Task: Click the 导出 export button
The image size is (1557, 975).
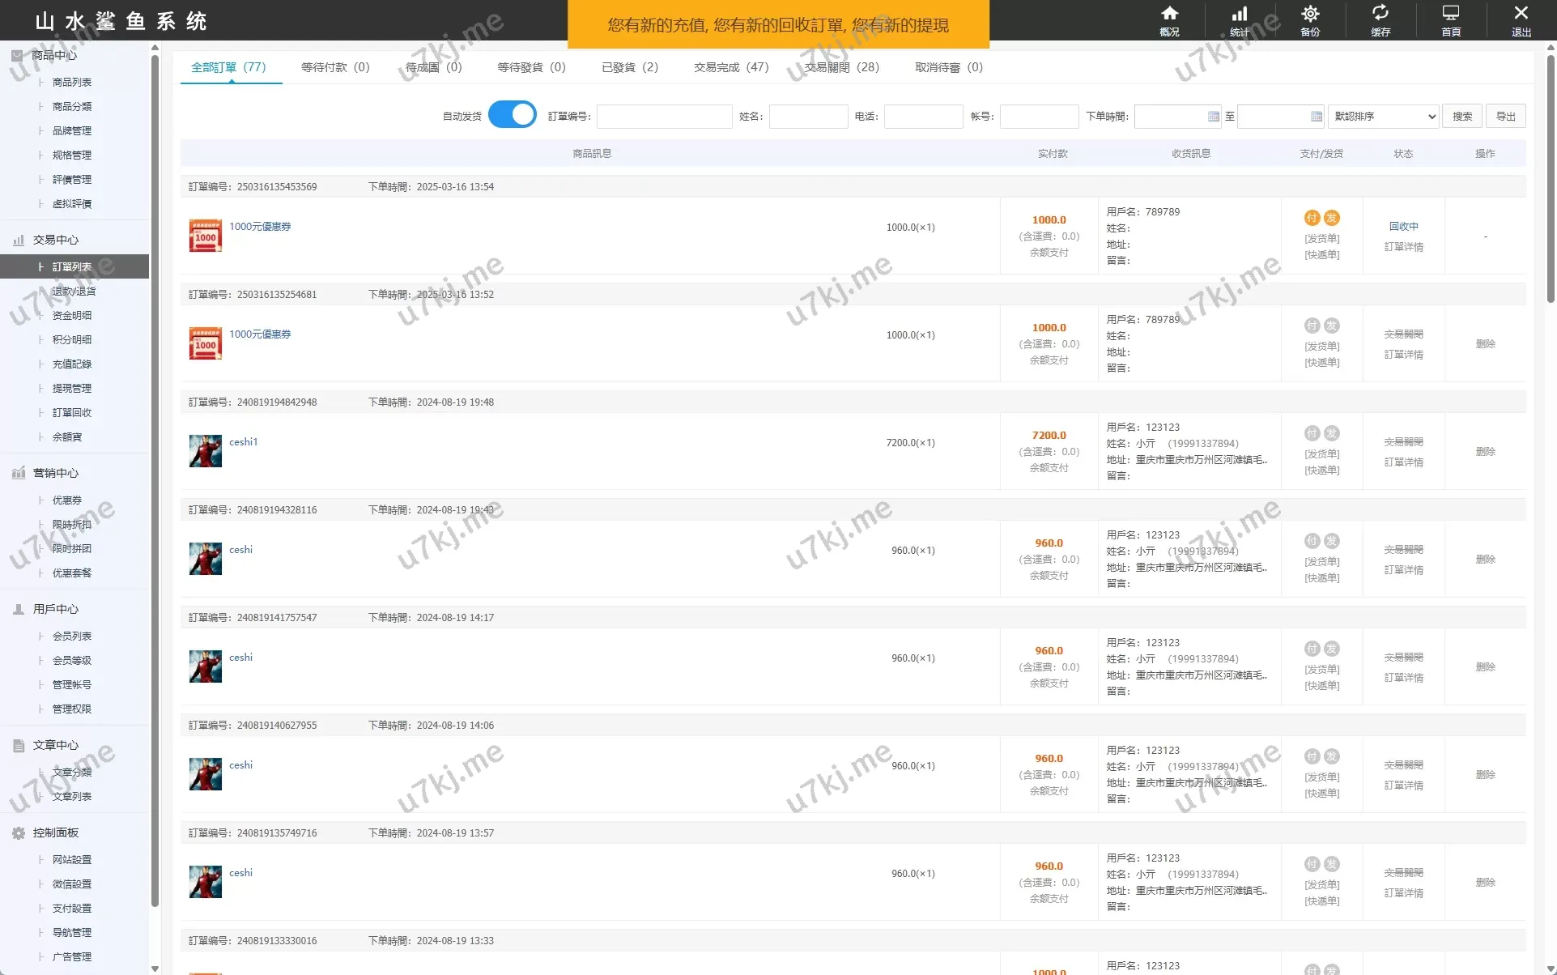Action: (x=1505, y=117)
